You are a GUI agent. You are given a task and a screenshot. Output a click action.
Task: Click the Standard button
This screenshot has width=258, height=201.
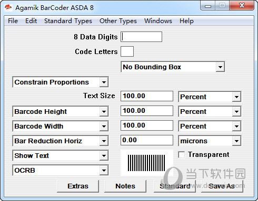[x=175, y=186]
